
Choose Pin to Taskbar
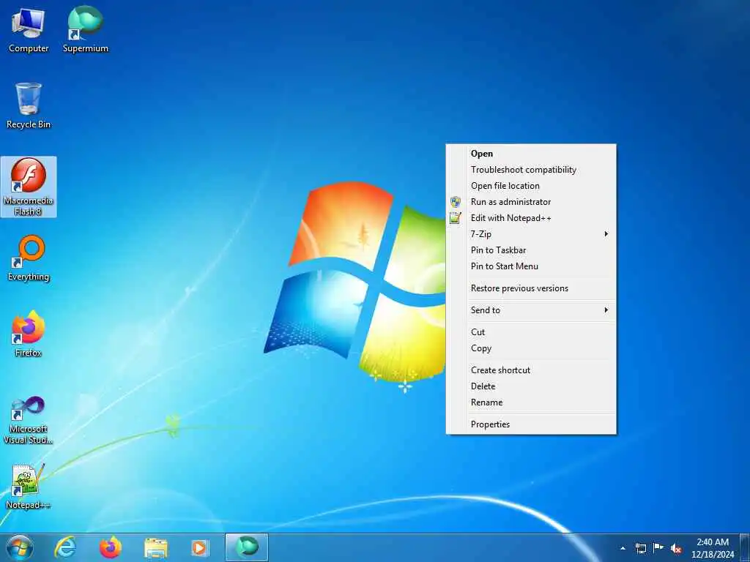click(x=531, y=250)
